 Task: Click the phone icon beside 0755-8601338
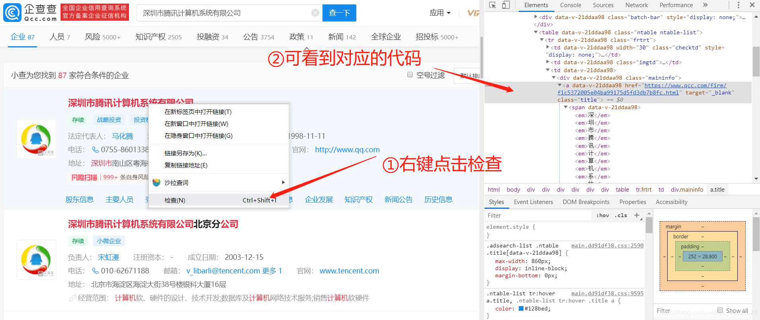click(96, 149)
